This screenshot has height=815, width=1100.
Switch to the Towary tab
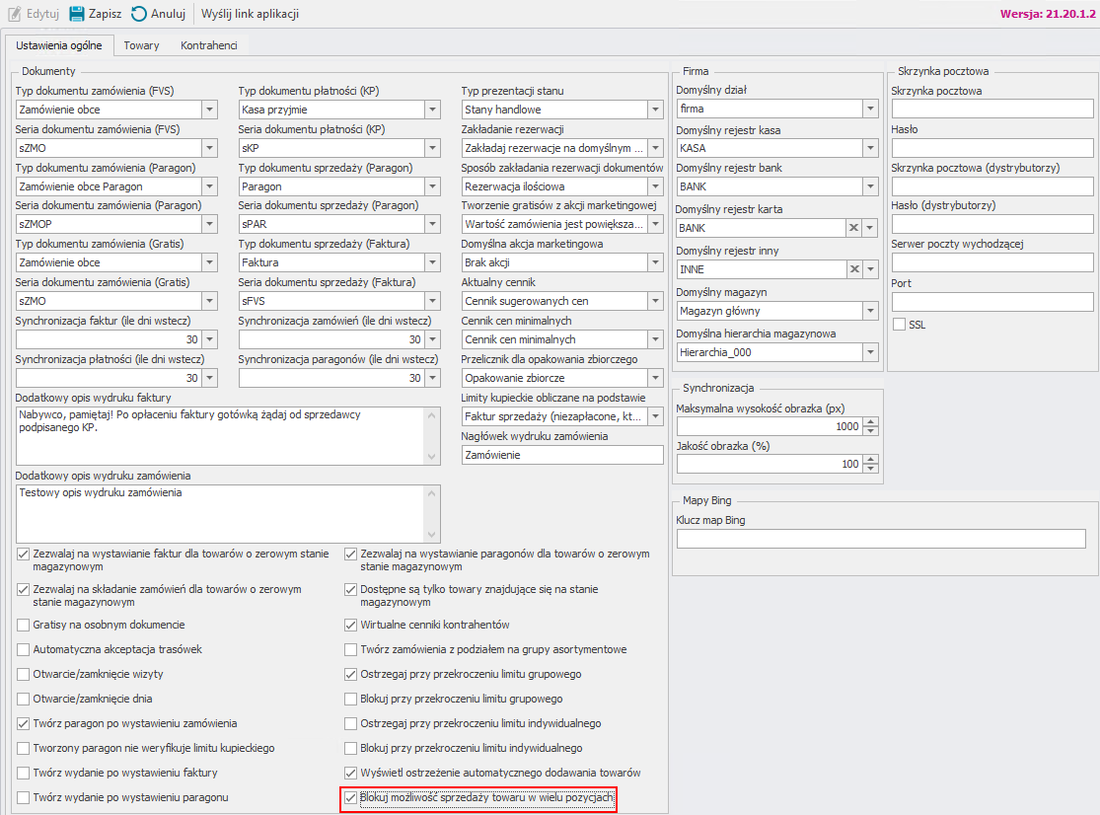[x=141, y=45]
